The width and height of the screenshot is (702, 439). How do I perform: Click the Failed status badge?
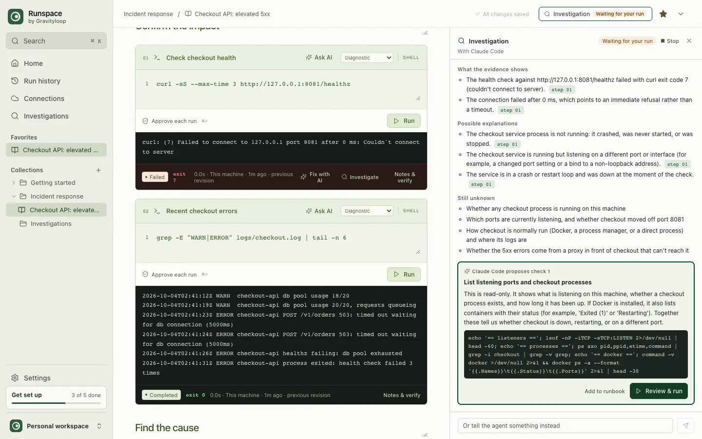[x=155, y=177]
